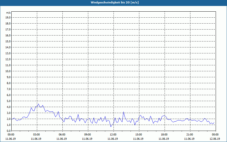Click the 15,0 y-axis label
This screenshot has width=227, height=142.
click(8, 41)
